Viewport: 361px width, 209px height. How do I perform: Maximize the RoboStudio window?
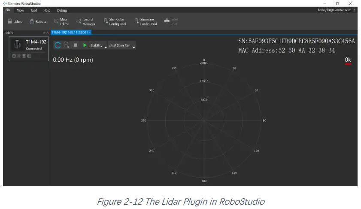[337, 3]
